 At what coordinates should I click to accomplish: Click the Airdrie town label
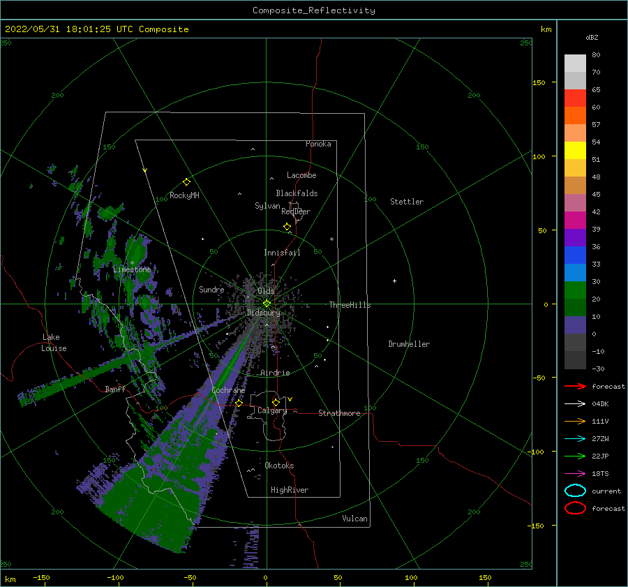(x=275, y=373)
